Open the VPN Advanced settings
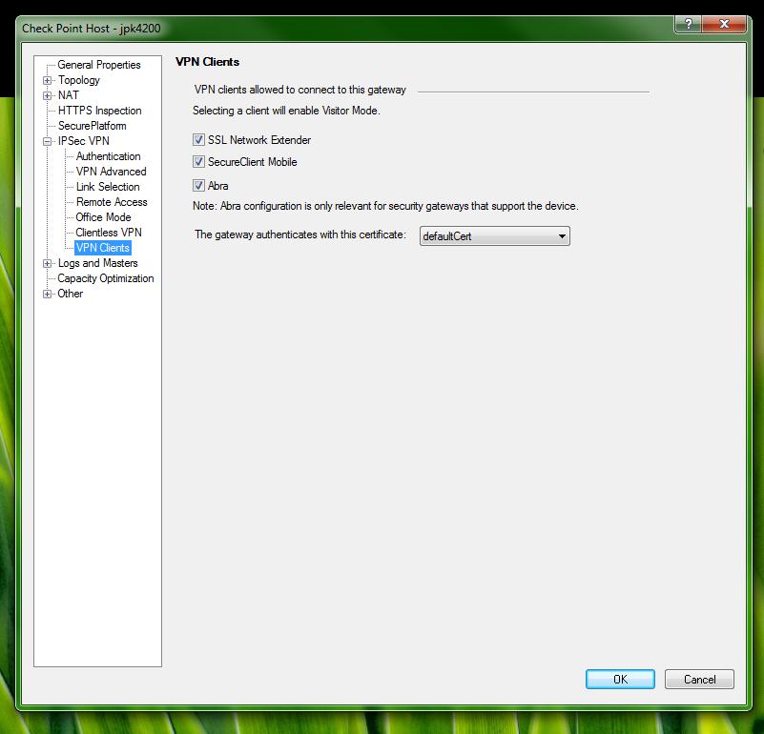The height and width of the screenshot is (734, 764). pos(111,172)
